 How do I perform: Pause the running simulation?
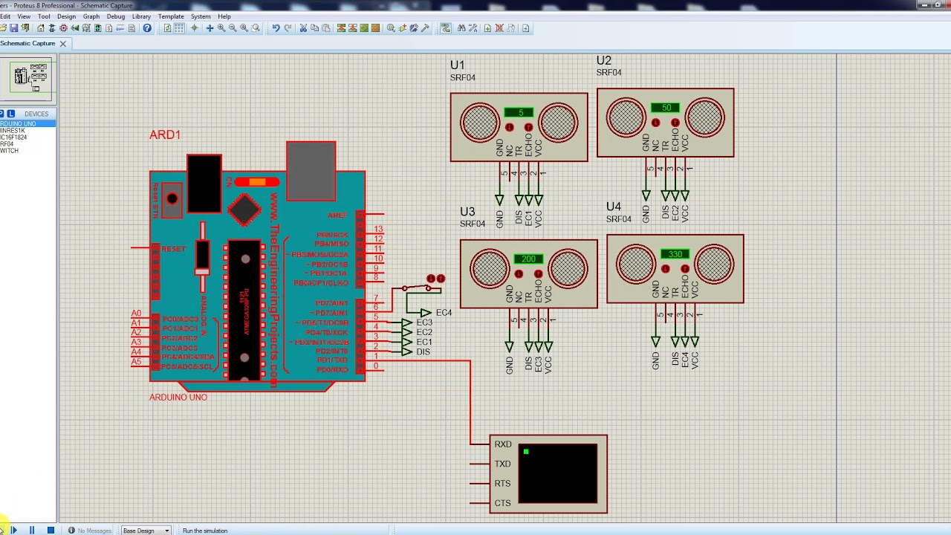32,531
